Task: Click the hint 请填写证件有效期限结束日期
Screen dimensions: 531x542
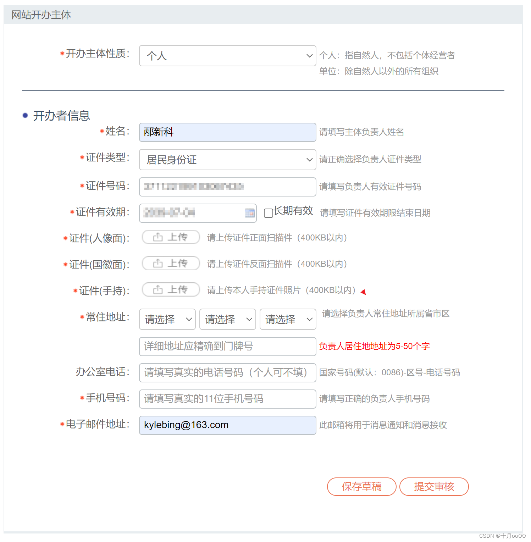Action: point(375,213)
